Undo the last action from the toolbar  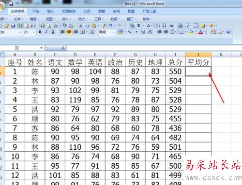coord(111,26)
